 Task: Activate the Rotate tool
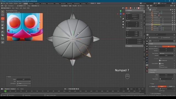2,22
